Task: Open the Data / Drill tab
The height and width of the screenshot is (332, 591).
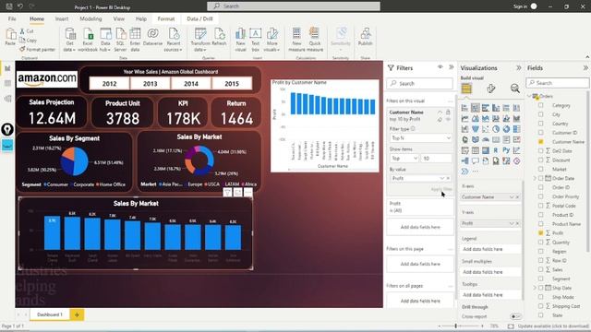Action: pos(199,18)
